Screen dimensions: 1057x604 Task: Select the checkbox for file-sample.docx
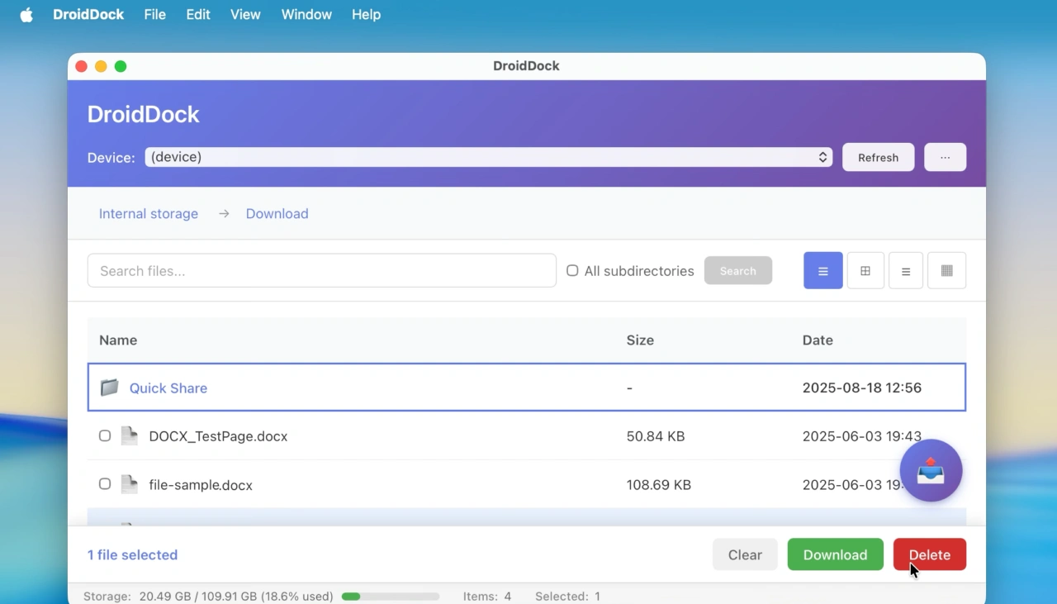click(x=104, y=484)
